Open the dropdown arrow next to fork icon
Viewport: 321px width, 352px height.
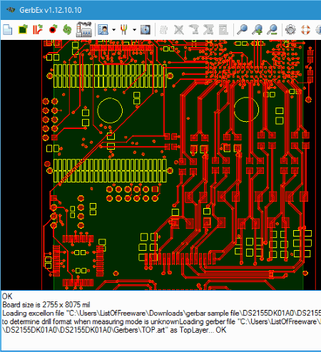coord(134,30)
